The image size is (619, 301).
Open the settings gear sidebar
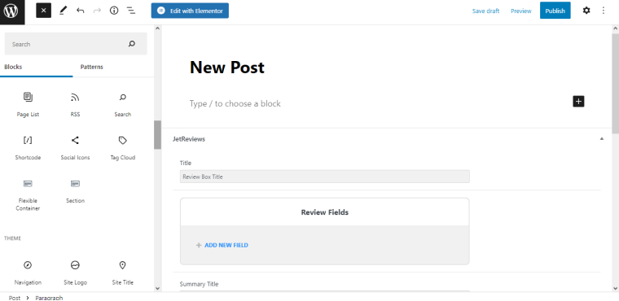click(x=586, y=11)
